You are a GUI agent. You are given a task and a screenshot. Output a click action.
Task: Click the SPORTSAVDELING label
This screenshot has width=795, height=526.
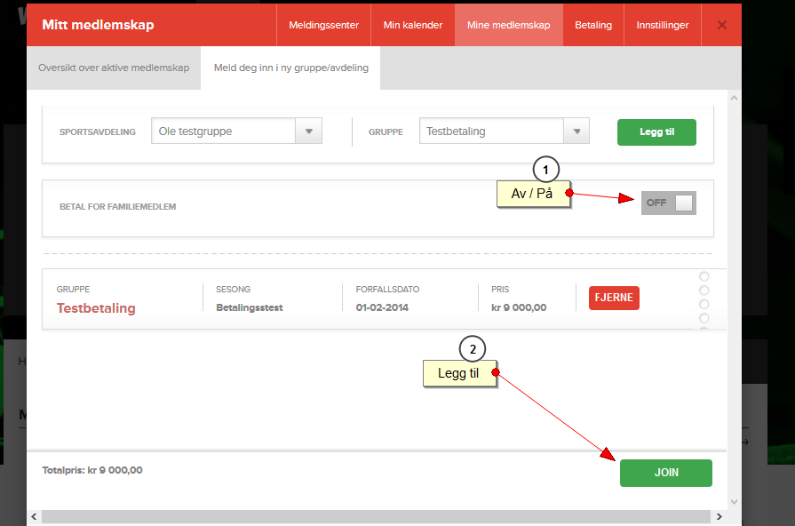coord(98,131)
